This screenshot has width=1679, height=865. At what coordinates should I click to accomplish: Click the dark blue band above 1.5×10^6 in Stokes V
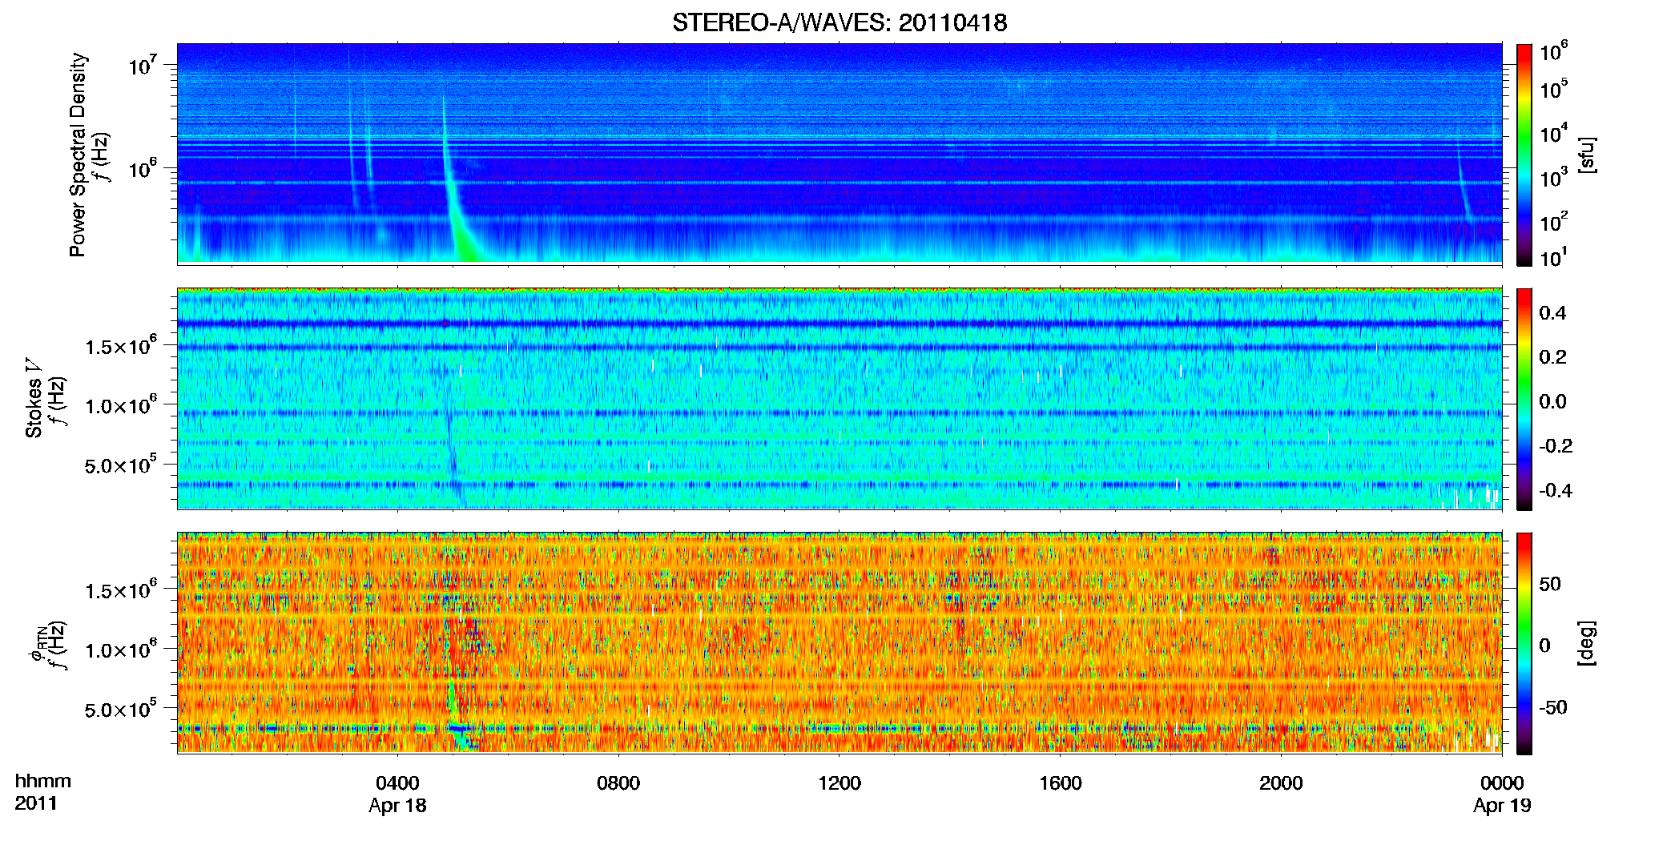839,324
